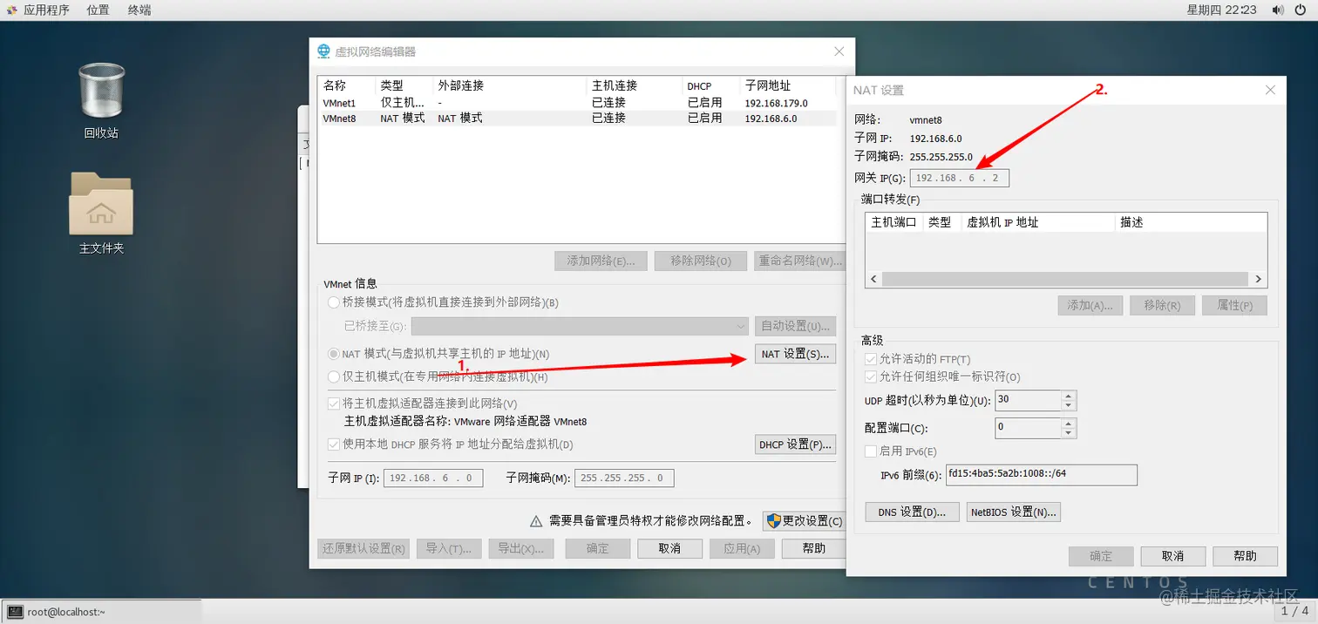Click the 子网地址 column header

[x=789, y=85]
